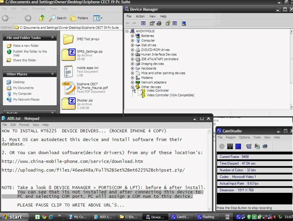
Task: Stop recording with blue square button
Action: coord(238,146)
